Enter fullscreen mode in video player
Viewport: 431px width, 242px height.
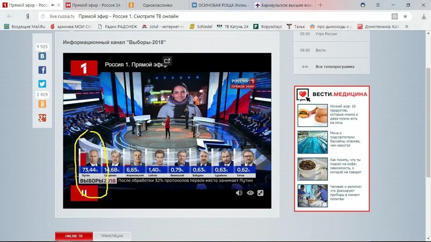[x=261, y=193]
